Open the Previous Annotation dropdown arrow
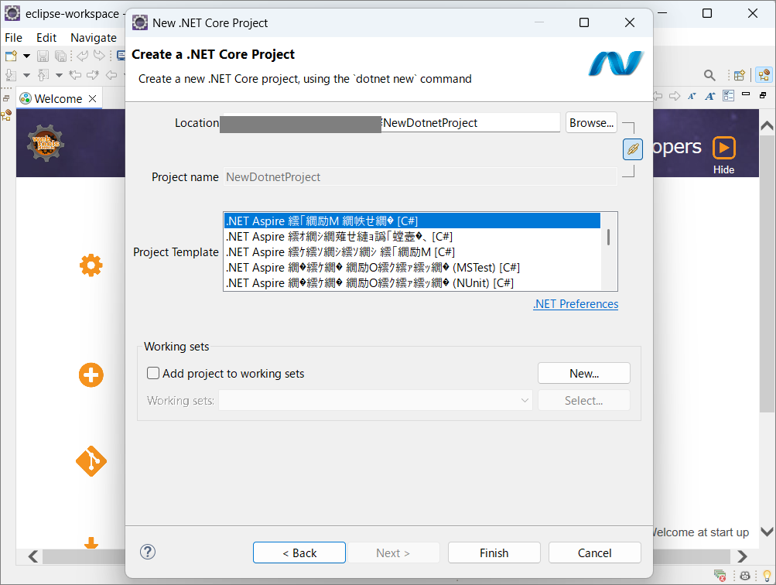776x585 pixels. (59, 75)
